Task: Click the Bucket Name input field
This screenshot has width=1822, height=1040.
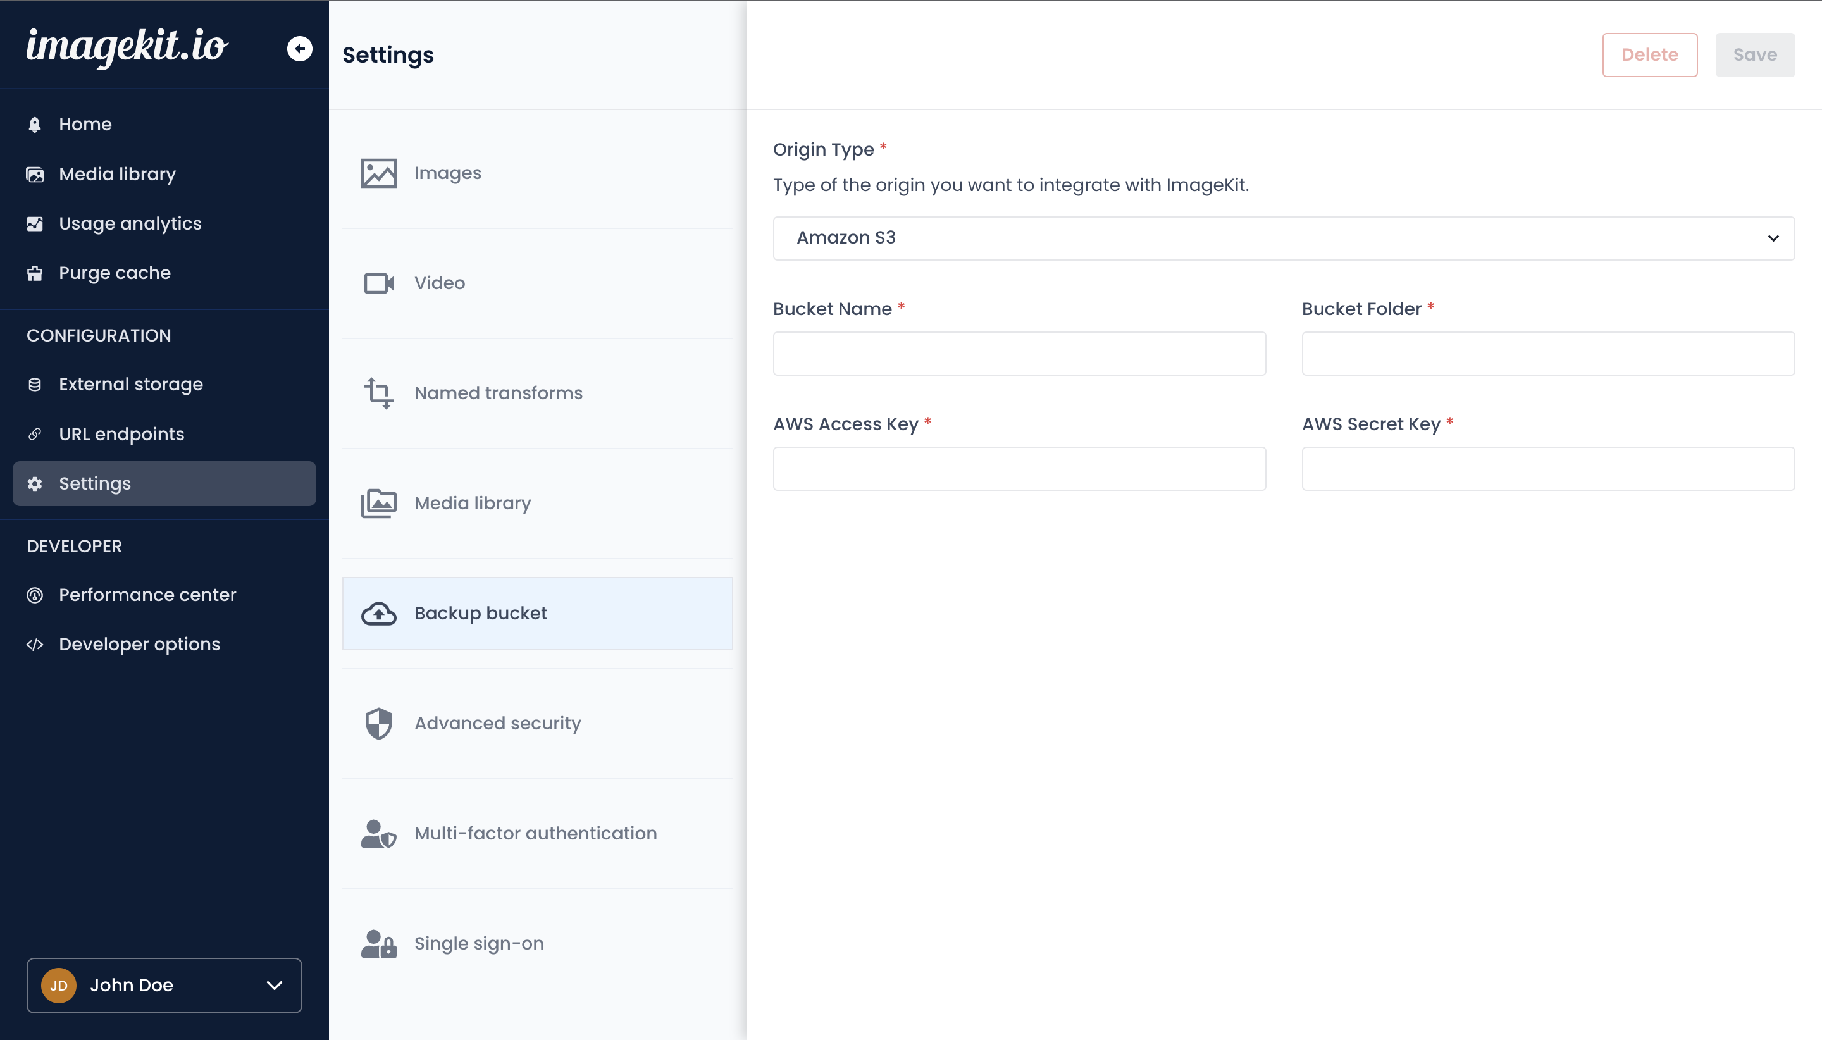Action: point(1019,354)
